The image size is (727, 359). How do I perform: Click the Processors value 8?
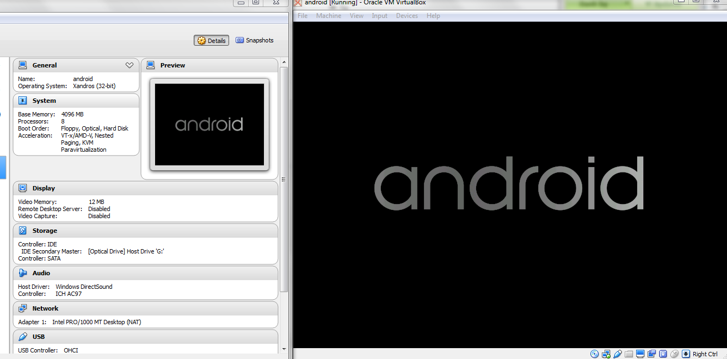(63, 121)
